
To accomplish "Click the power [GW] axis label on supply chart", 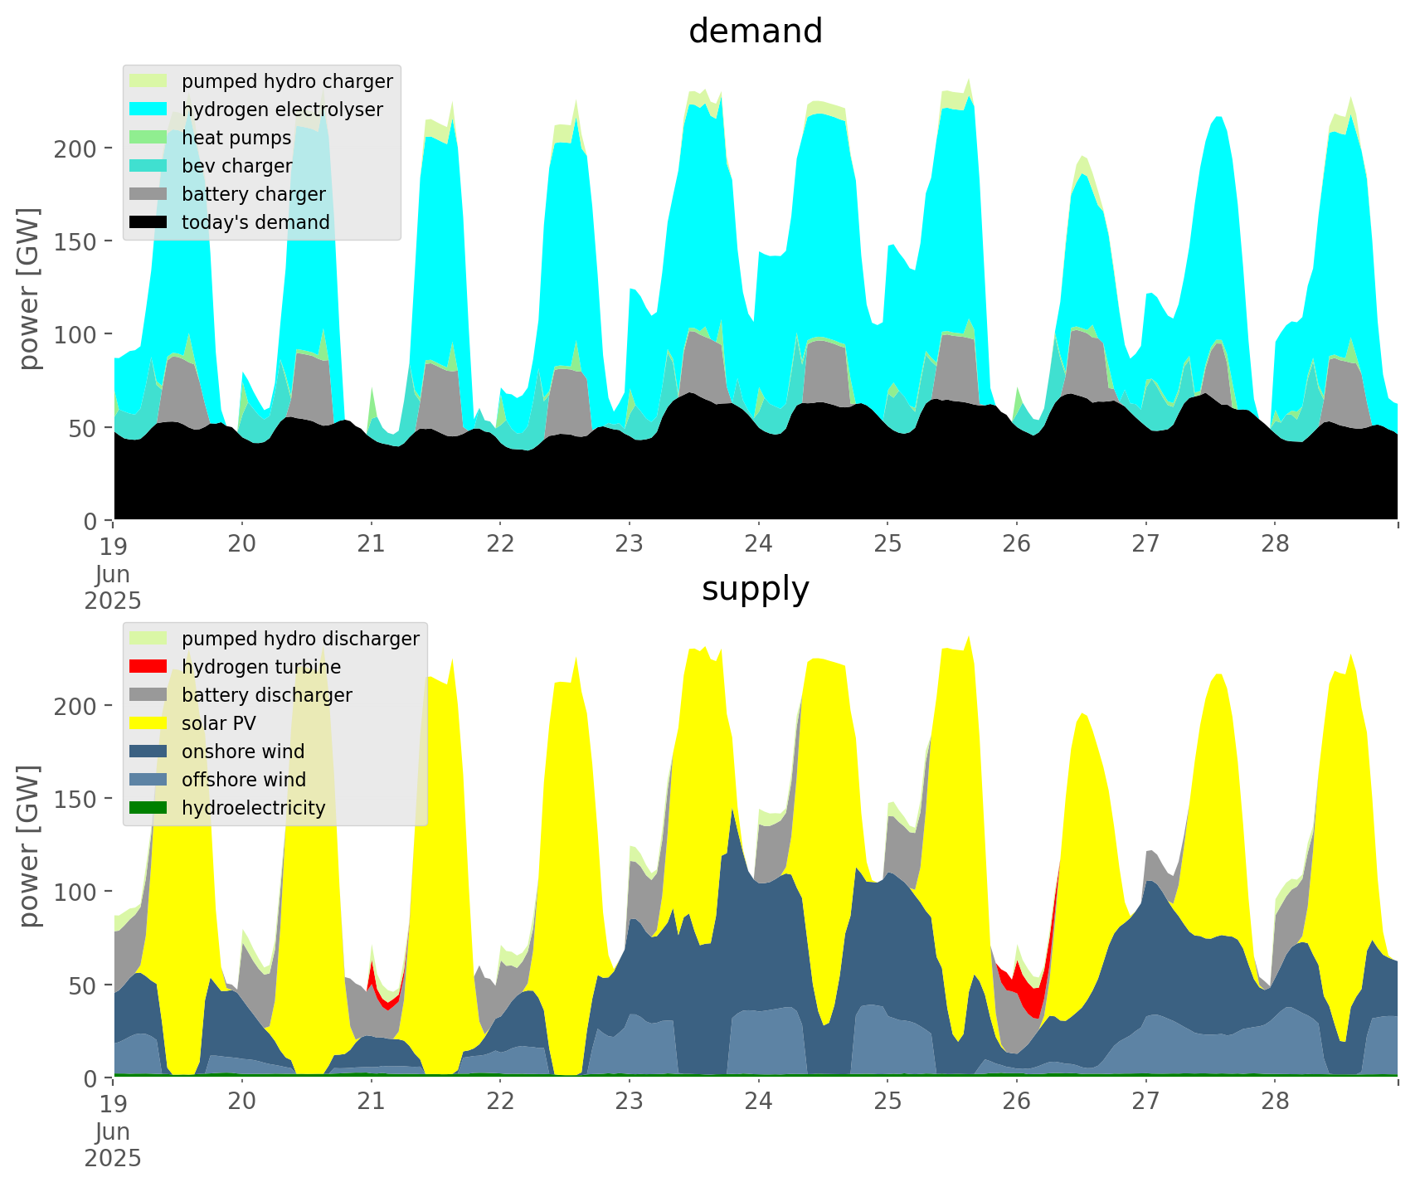I will pyautogui.click(x=29, y=846).
